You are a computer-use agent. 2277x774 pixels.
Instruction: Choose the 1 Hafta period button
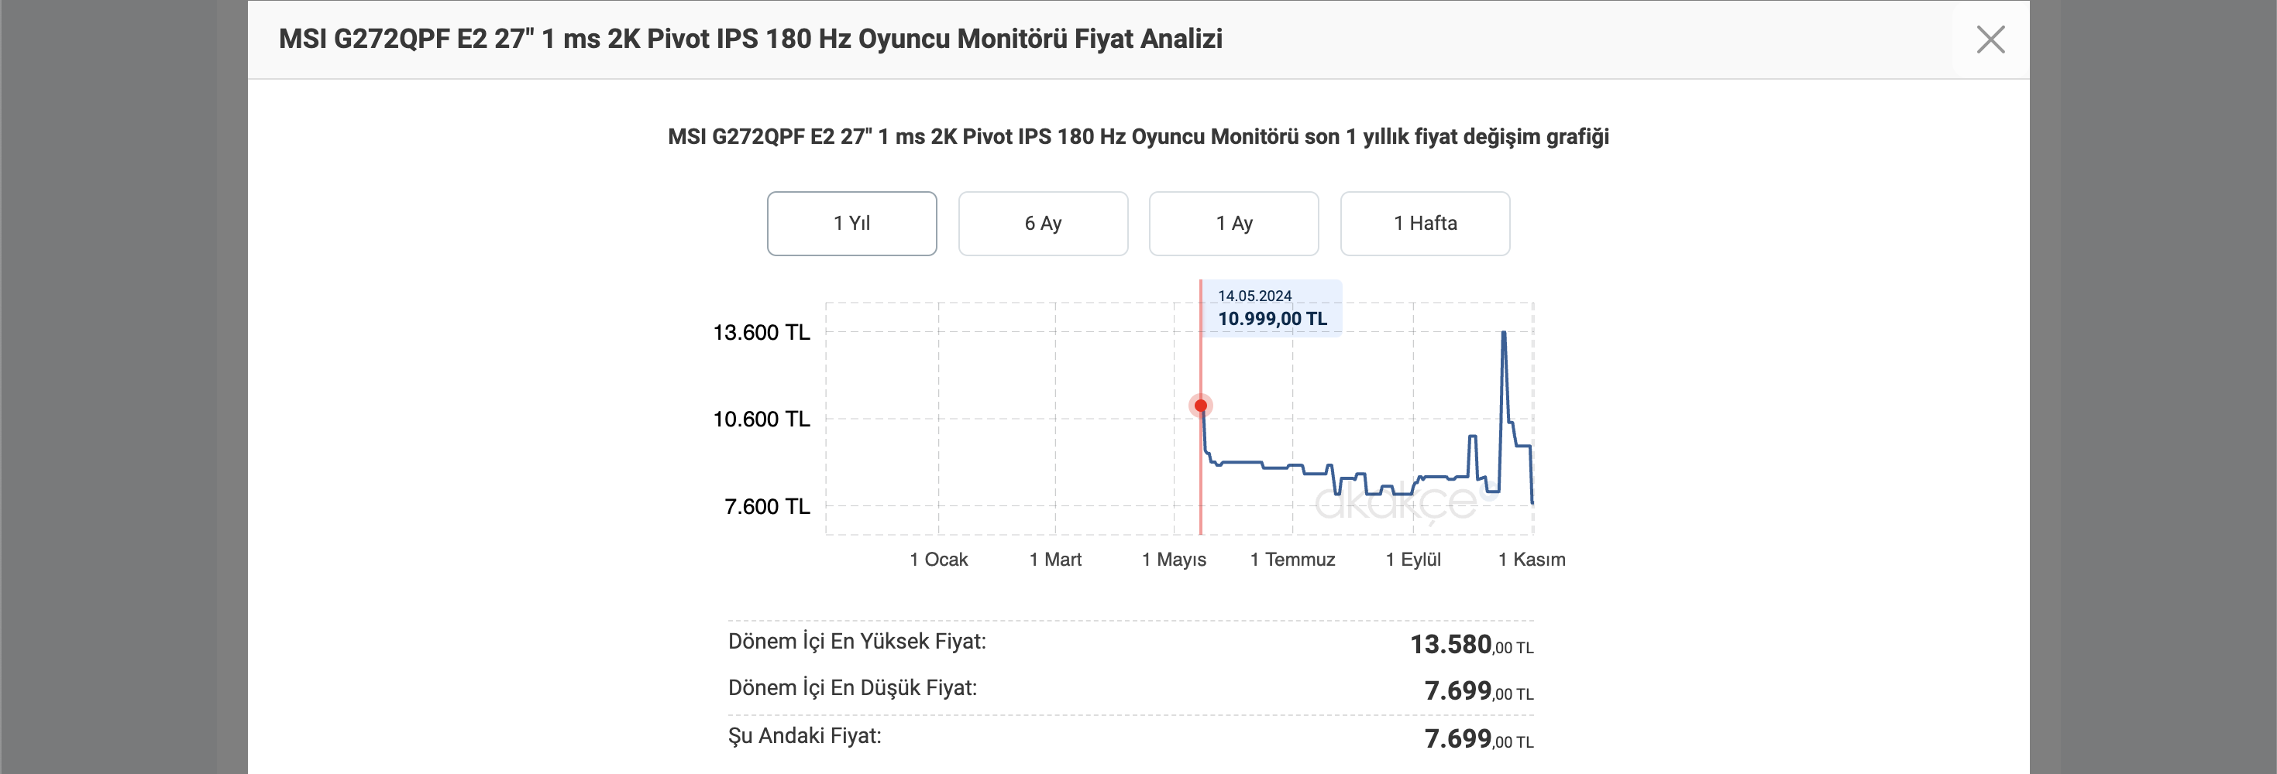pos(1424,224)
